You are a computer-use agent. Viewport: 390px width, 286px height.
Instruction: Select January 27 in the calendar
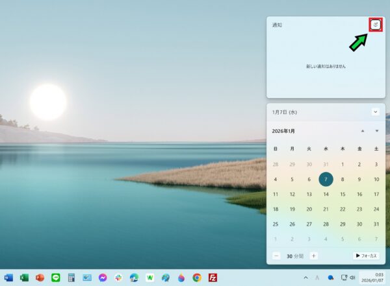(309, 224)
